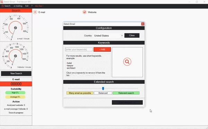Click the magnifier icon in keywords list

127,62
